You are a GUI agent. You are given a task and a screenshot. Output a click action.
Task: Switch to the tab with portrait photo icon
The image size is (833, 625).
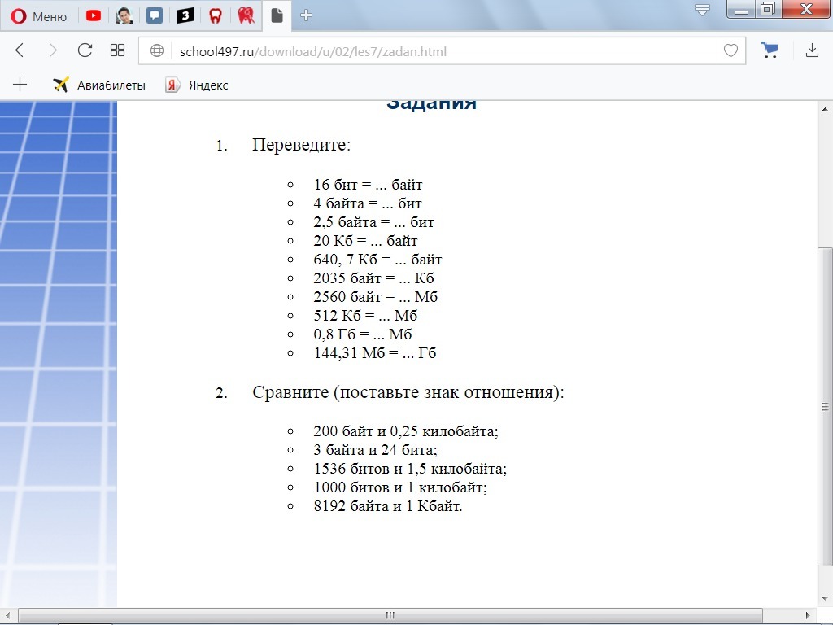tap(124, 16)
